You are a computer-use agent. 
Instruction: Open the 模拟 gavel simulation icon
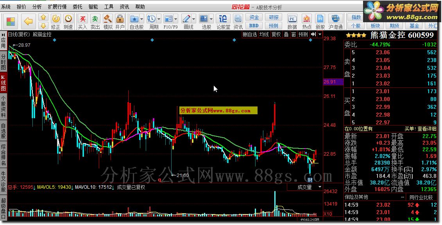click(108, 19)
